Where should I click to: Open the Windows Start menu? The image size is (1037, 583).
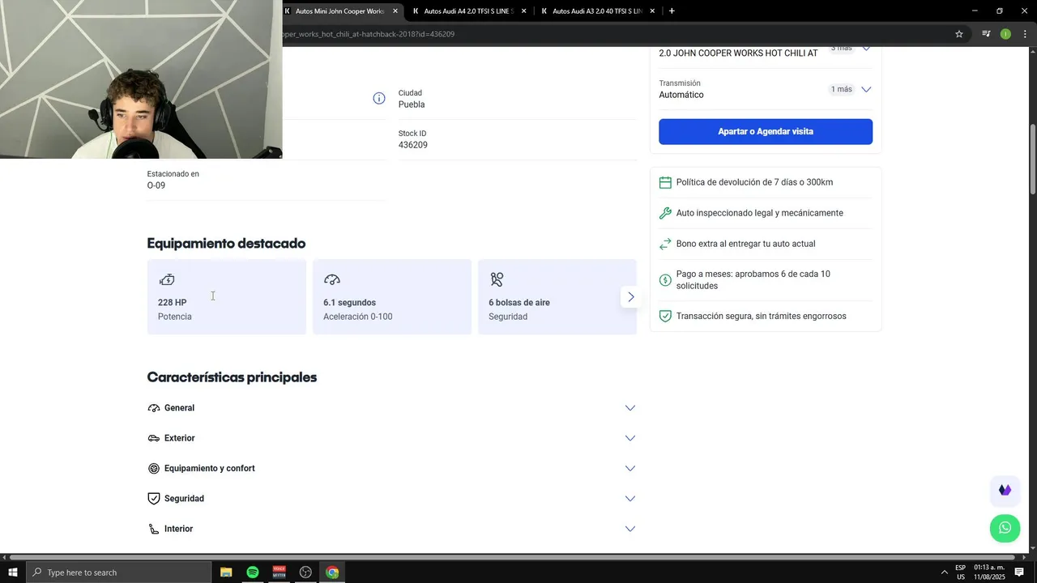[12, 572]
